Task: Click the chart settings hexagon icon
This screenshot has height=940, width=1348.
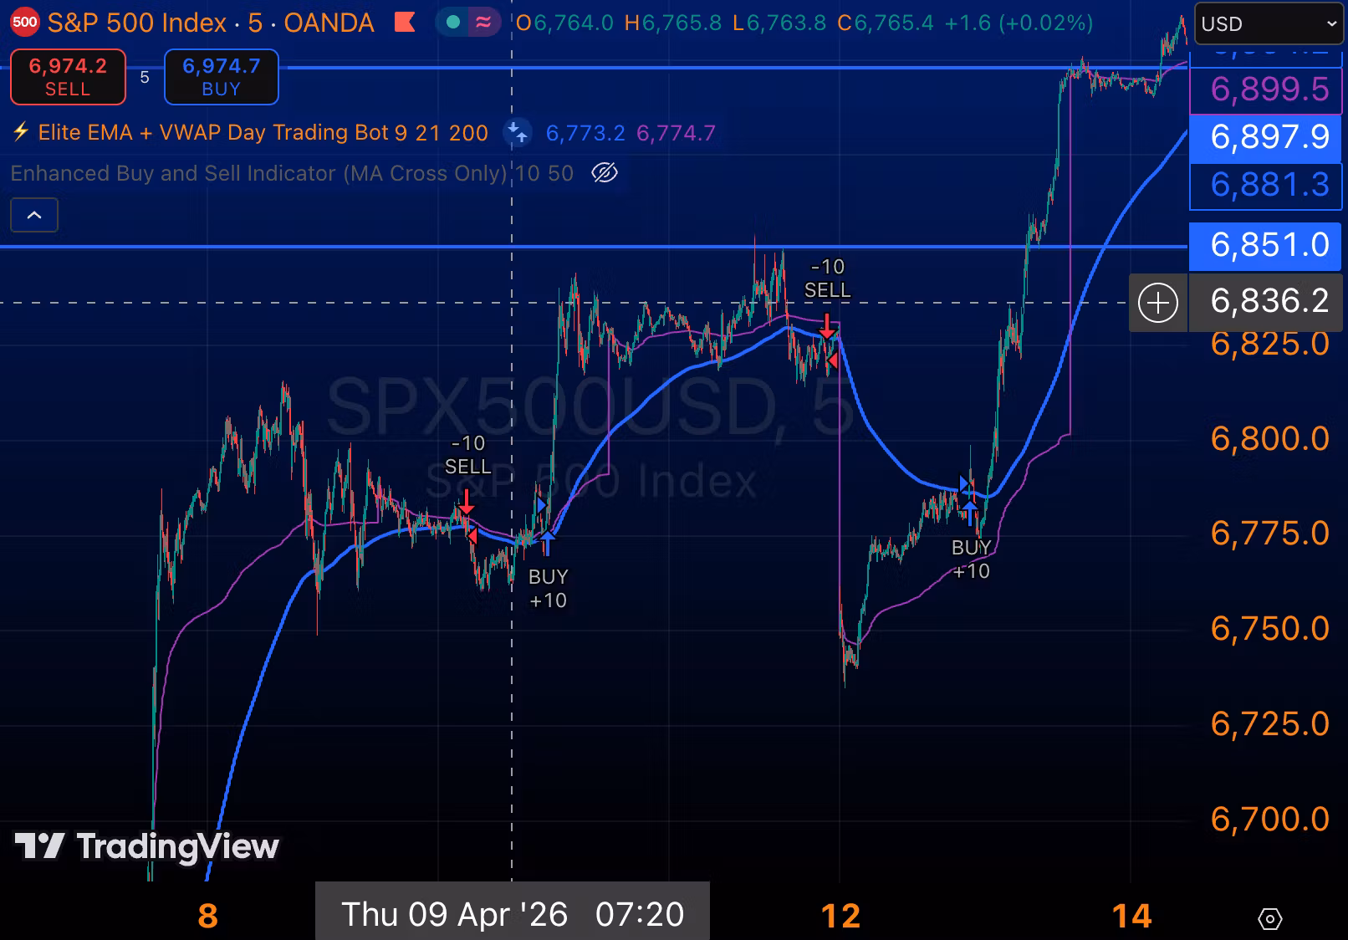Action: [1269, 918]
